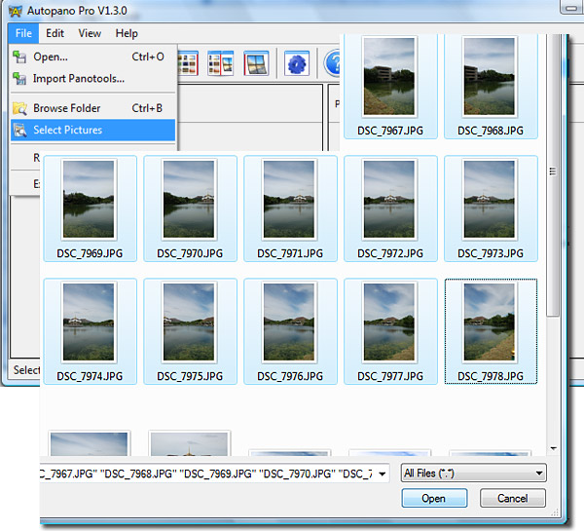
Task: Choose Import Panotools... menu entry
Action: click(93, 78)
